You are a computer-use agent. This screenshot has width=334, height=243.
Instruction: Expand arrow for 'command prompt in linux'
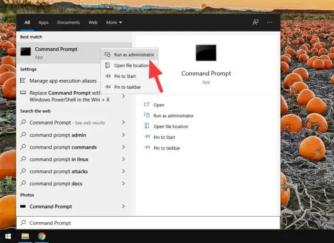pos(124,159)
